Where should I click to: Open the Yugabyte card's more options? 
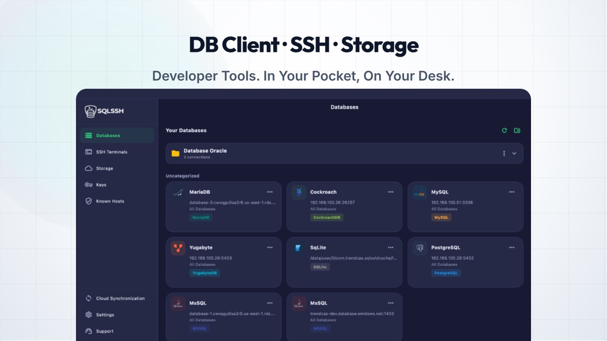[x=270, y=247]
